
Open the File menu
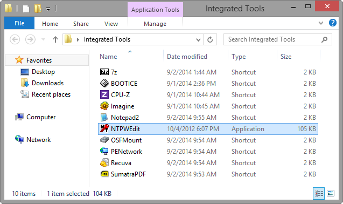(19, 23)
